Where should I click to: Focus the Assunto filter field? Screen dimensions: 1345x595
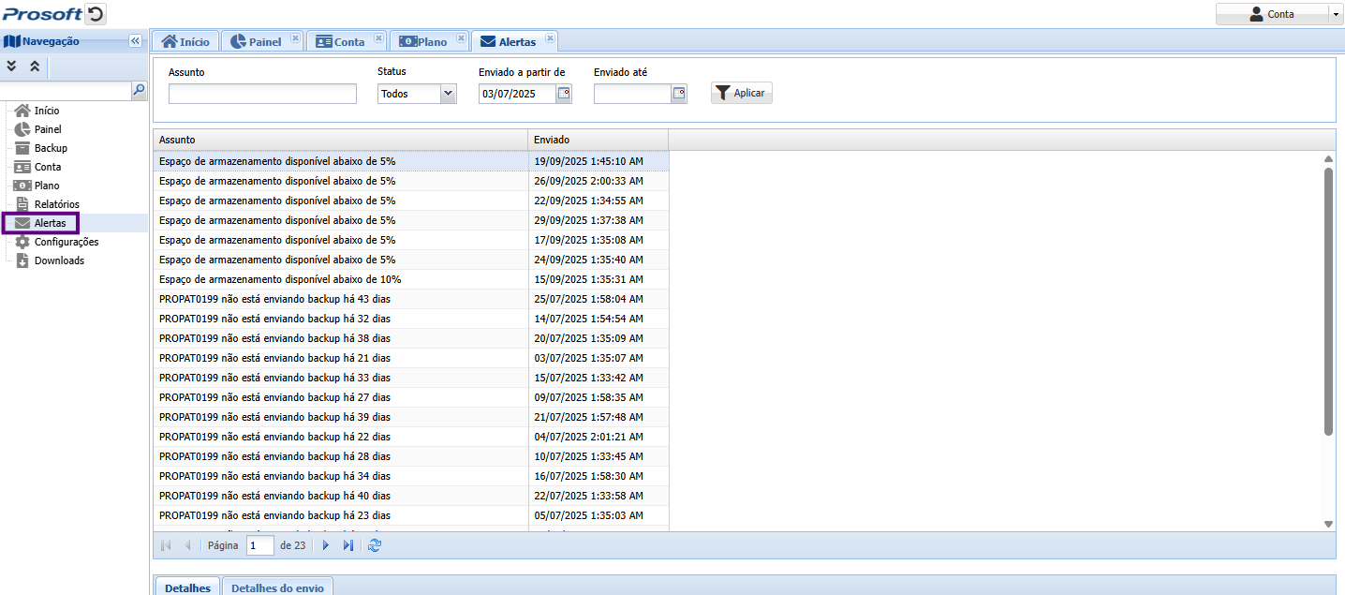262,94
